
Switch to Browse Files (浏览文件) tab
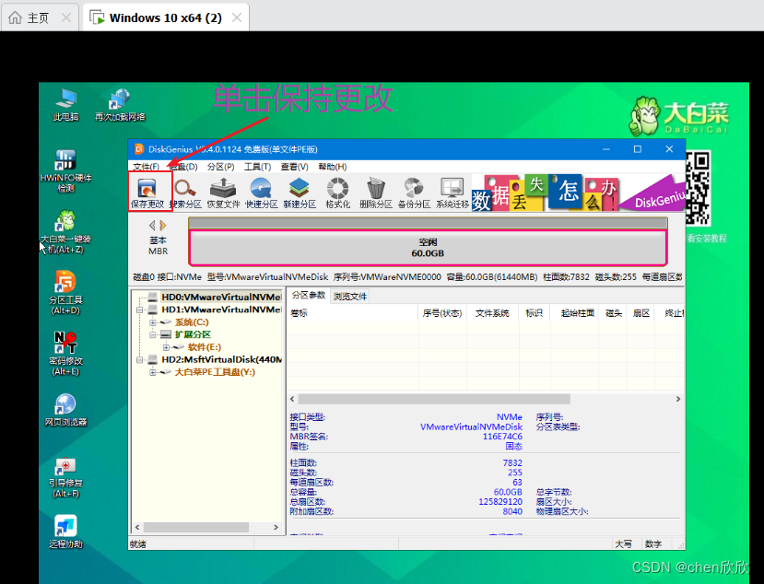pyautogui.click(x=349, y=296)
